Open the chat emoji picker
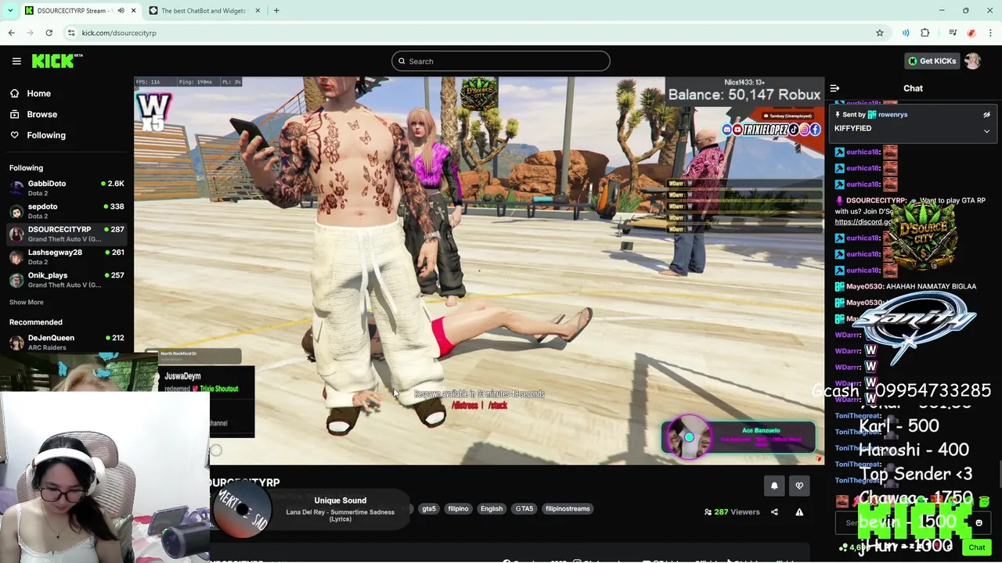This screenshot has height=563, width=1002. click(979, 523)
